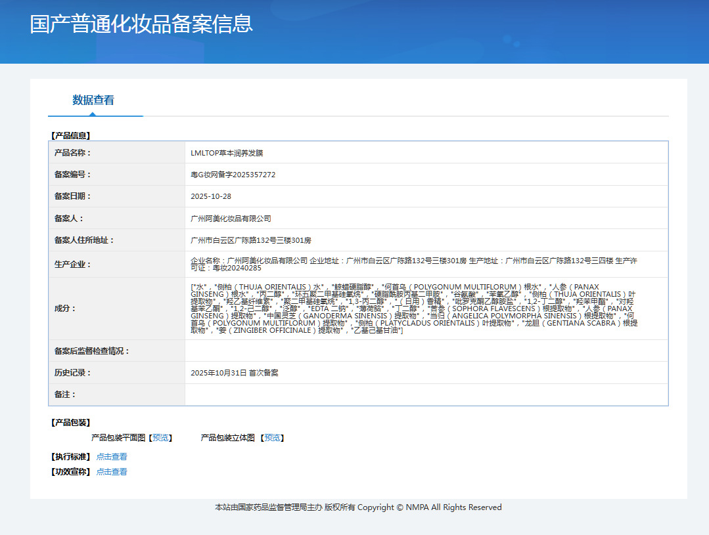Switch to the 数据查看 tab
Viewport: 709px width, 535px height.
pyautogui.click(x=93, y=100)
